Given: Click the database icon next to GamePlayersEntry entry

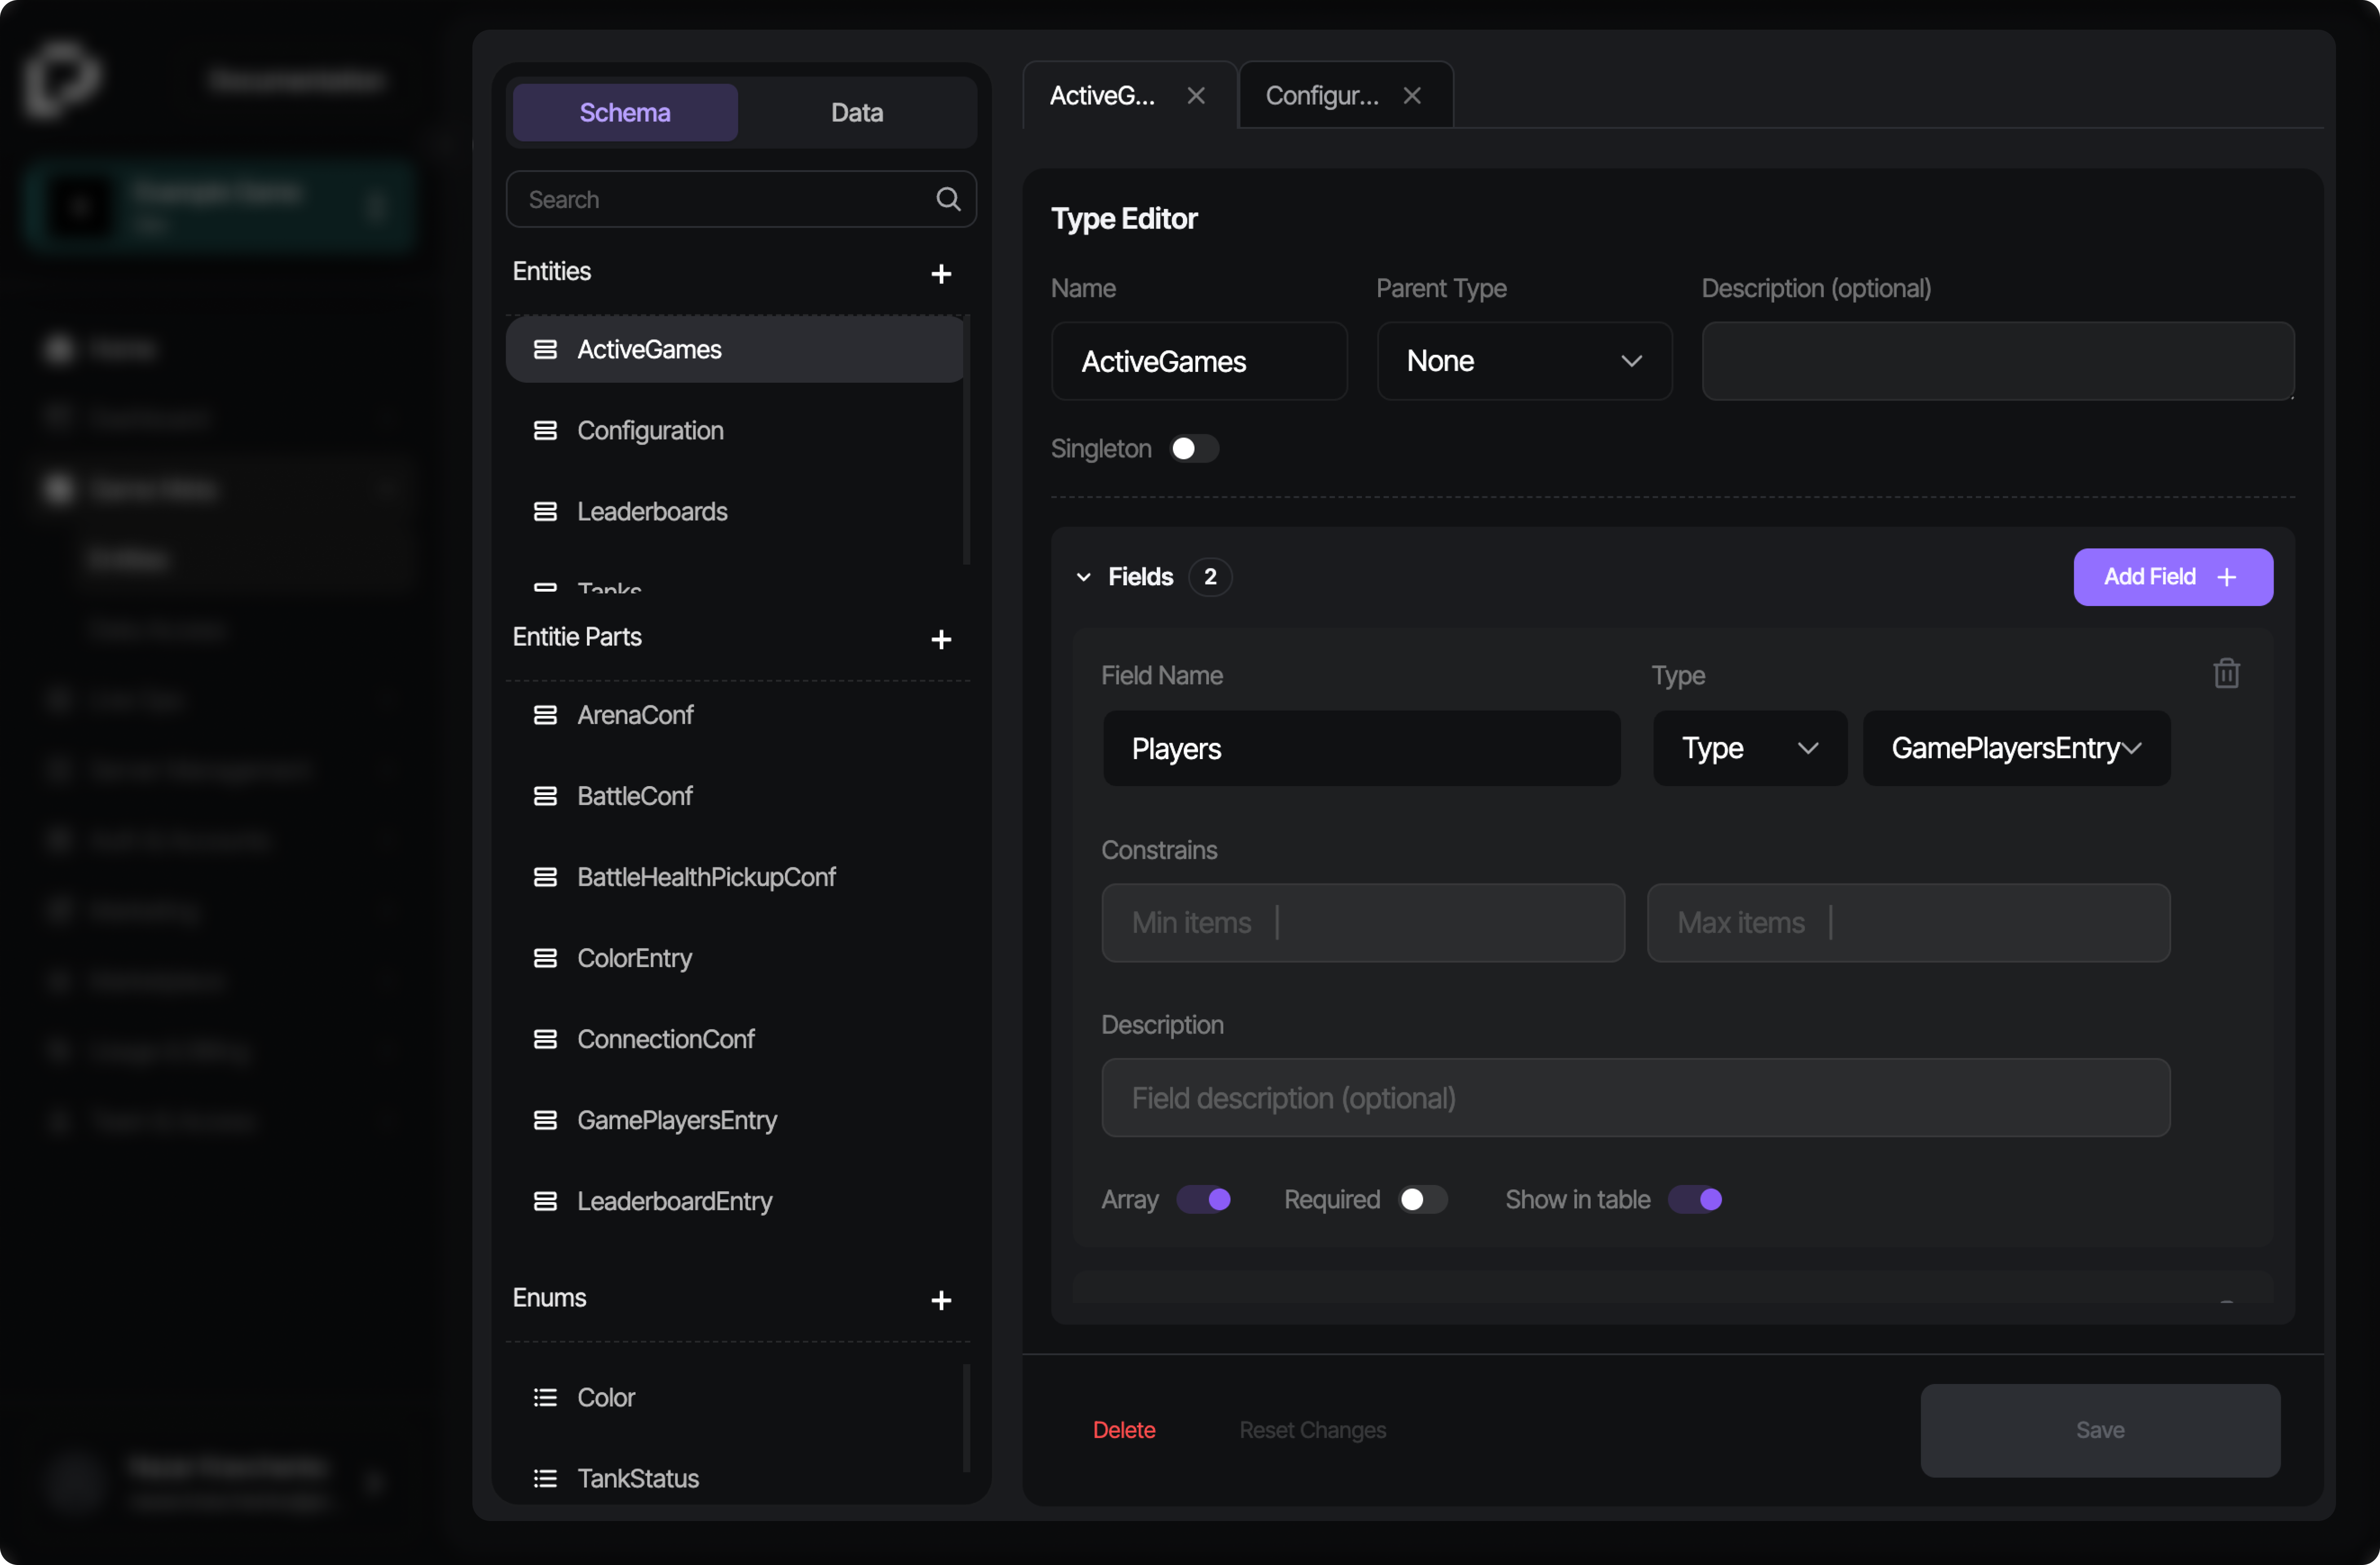Looking at the screenshot, I should 546,1120.
